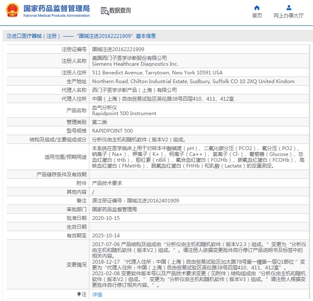Click the 备注 row label
This screenshot has height=301, width=313.
pyautogui.click(x=81, y=201)
